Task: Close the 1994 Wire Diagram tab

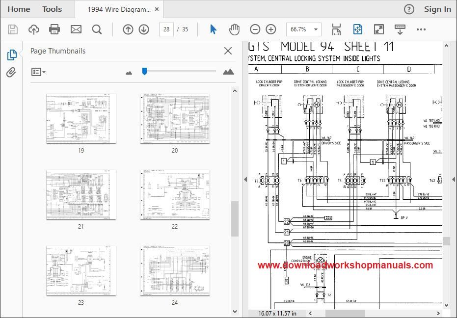Action: [x=157, y=9]
